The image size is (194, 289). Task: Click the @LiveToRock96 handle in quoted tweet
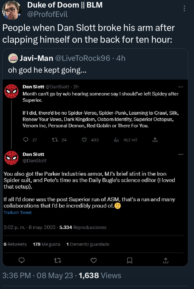coord(83,58)
